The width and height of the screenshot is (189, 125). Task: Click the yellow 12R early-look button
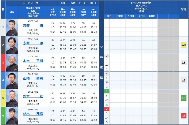coord(184,45)
